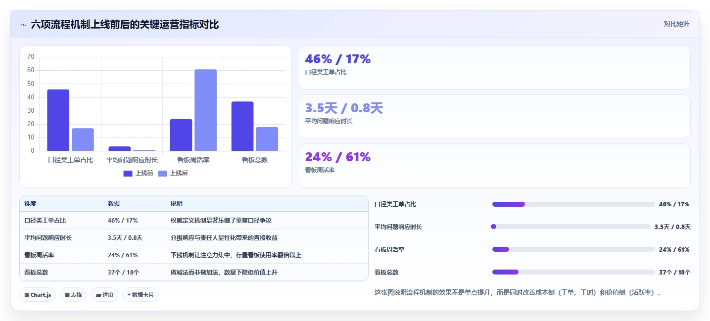Click the 46% / 17% data card
710x321 pixels.
494,67
